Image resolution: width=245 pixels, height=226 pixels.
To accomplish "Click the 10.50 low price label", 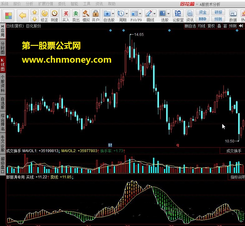I will 229,141.
